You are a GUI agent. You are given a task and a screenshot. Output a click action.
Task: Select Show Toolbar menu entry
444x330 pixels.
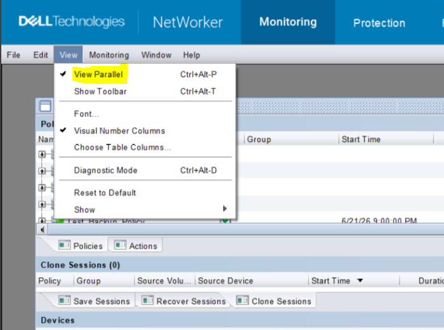145,92
